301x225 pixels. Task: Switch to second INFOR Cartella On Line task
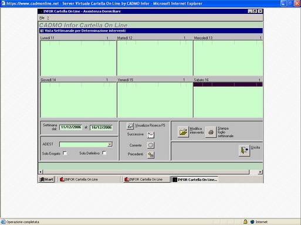[147, 179]
